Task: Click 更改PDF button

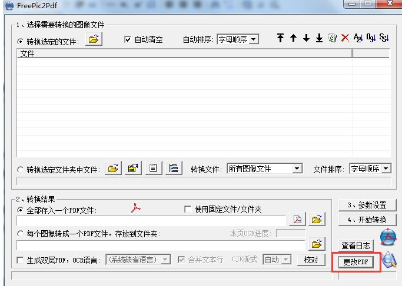Action: coord(356,262)
